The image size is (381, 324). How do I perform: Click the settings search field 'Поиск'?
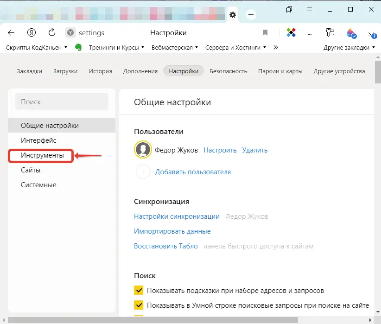point(62,102)
